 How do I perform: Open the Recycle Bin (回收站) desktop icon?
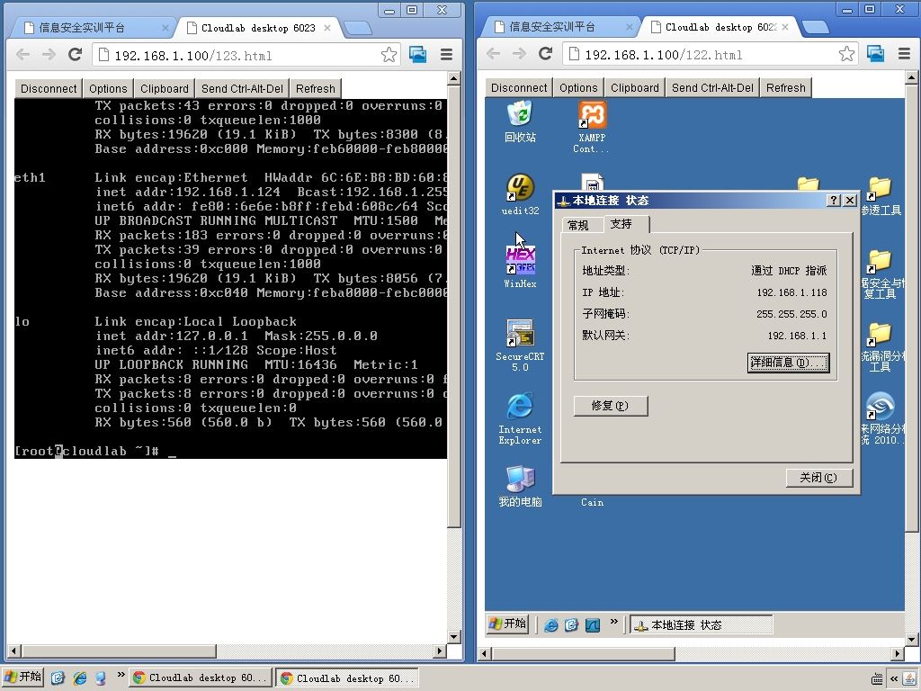point(520,121)
